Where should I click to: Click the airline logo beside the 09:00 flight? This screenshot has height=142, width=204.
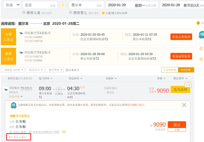click(x=5, y=90)
